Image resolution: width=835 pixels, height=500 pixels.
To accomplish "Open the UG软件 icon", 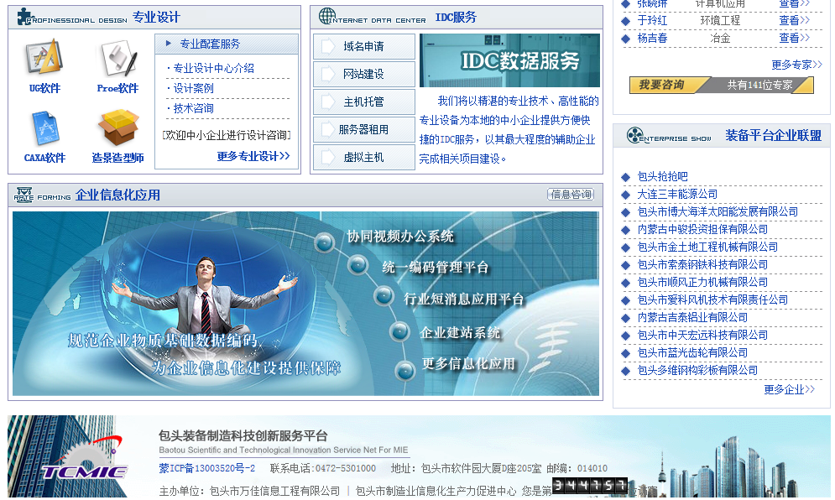I will pyautogui.click(x=44, y=58).
